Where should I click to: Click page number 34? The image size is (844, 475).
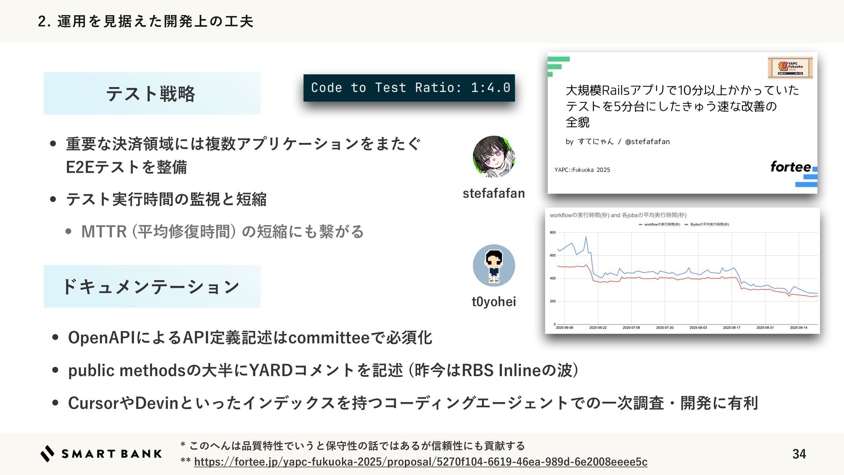coord(799,454)
